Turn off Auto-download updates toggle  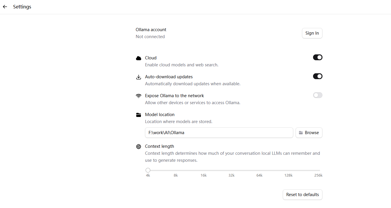318,76
